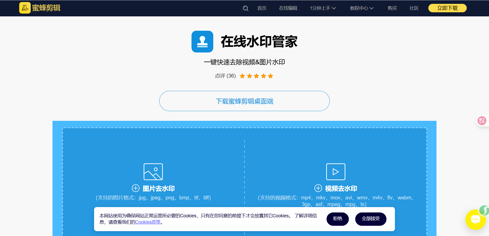The height and width of the screenshot is (236, 489).
Task: Click the video play icon for 视频去水印
Action: (336, 172)
